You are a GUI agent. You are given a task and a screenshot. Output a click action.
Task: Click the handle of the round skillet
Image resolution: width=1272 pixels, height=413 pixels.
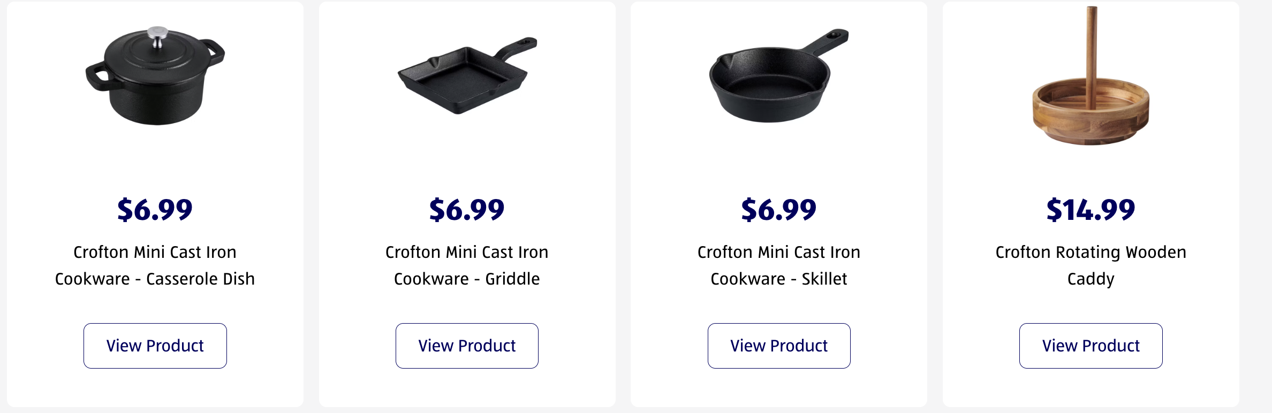click(829, 41)
